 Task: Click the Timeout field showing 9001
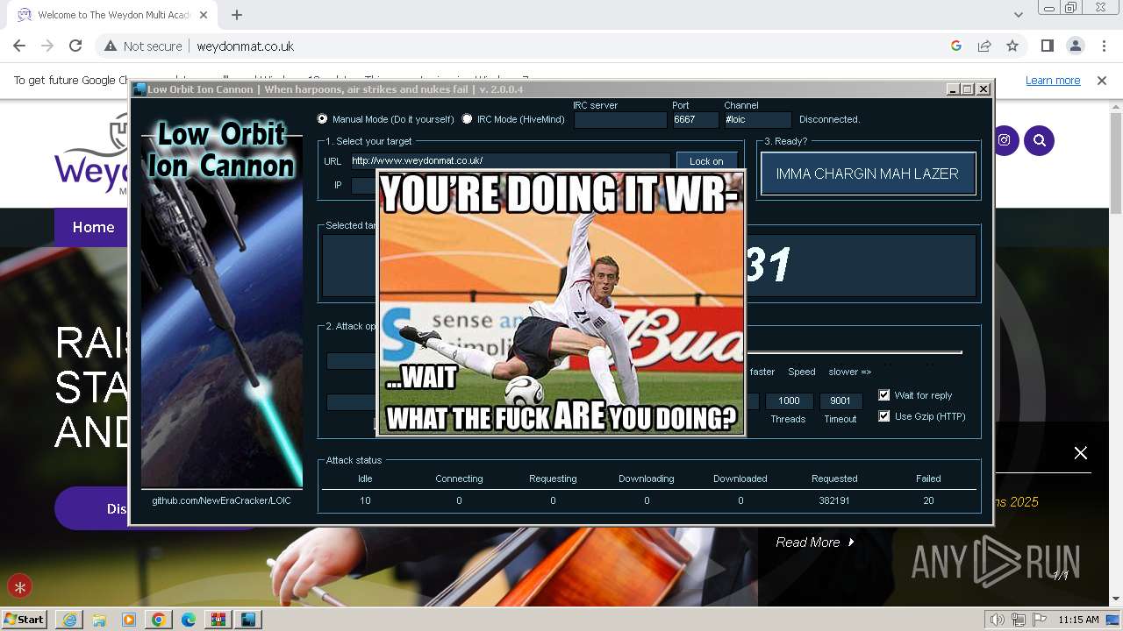[840, 401]
